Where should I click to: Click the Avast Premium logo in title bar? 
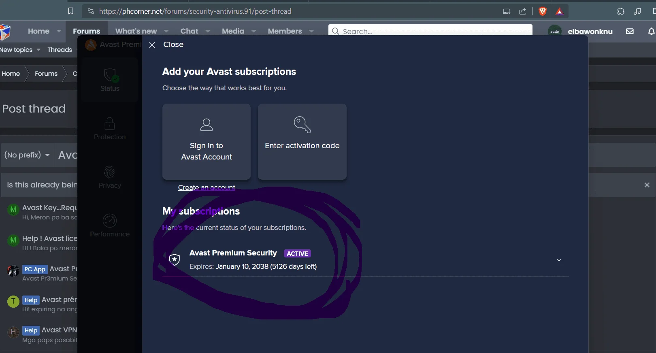91,45
